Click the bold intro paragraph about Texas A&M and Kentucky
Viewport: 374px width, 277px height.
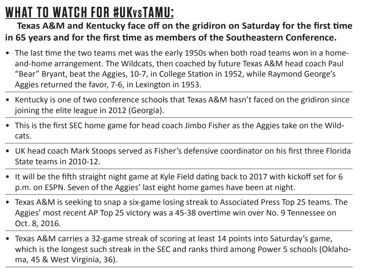tap(179, 32)
